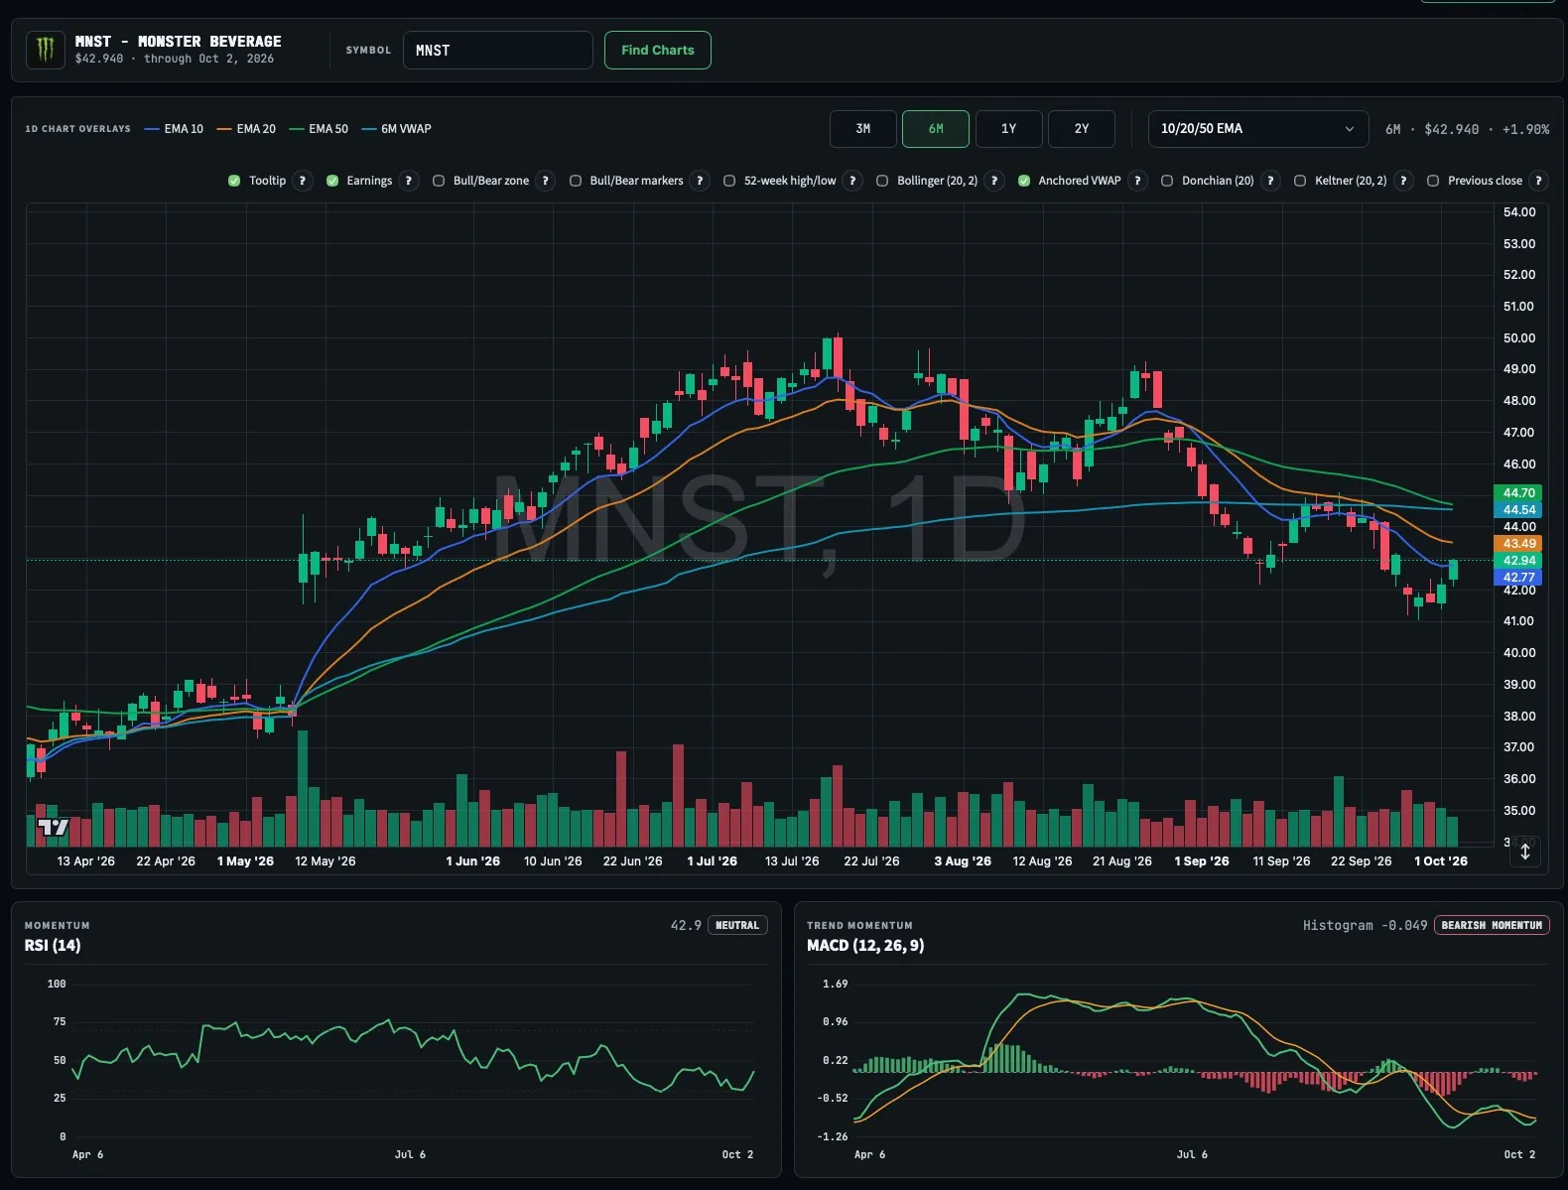Open the Tooltip help question mark
Viewport: 1568px width, 1190px height.
coord(303,181)
